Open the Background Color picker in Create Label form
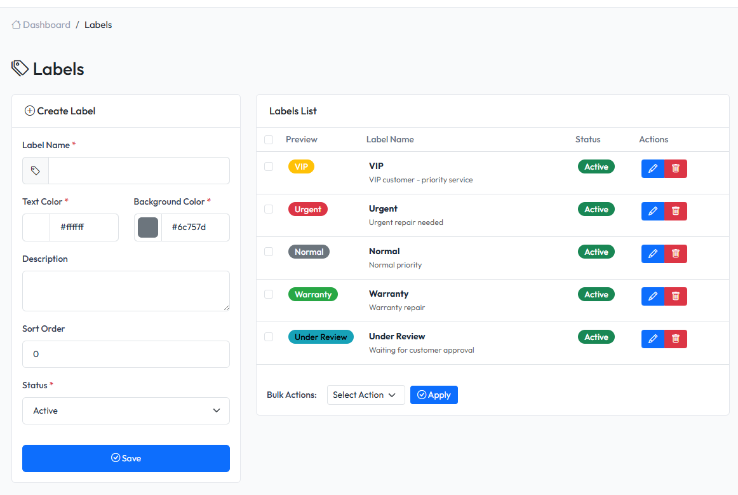The width and height of the screenshot is (738, 495). click(147, 227)
